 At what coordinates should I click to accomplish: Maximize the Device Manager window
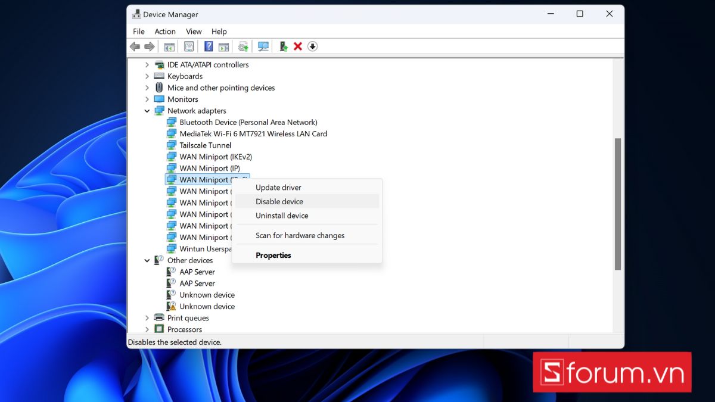[x=580, y=14]
